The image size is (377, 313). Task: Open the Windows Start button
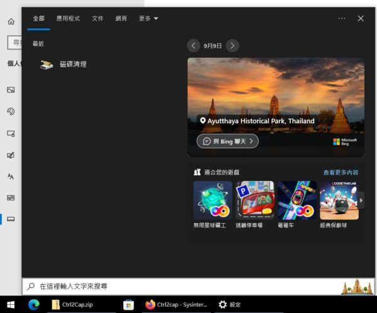click(x=11, y=305)
